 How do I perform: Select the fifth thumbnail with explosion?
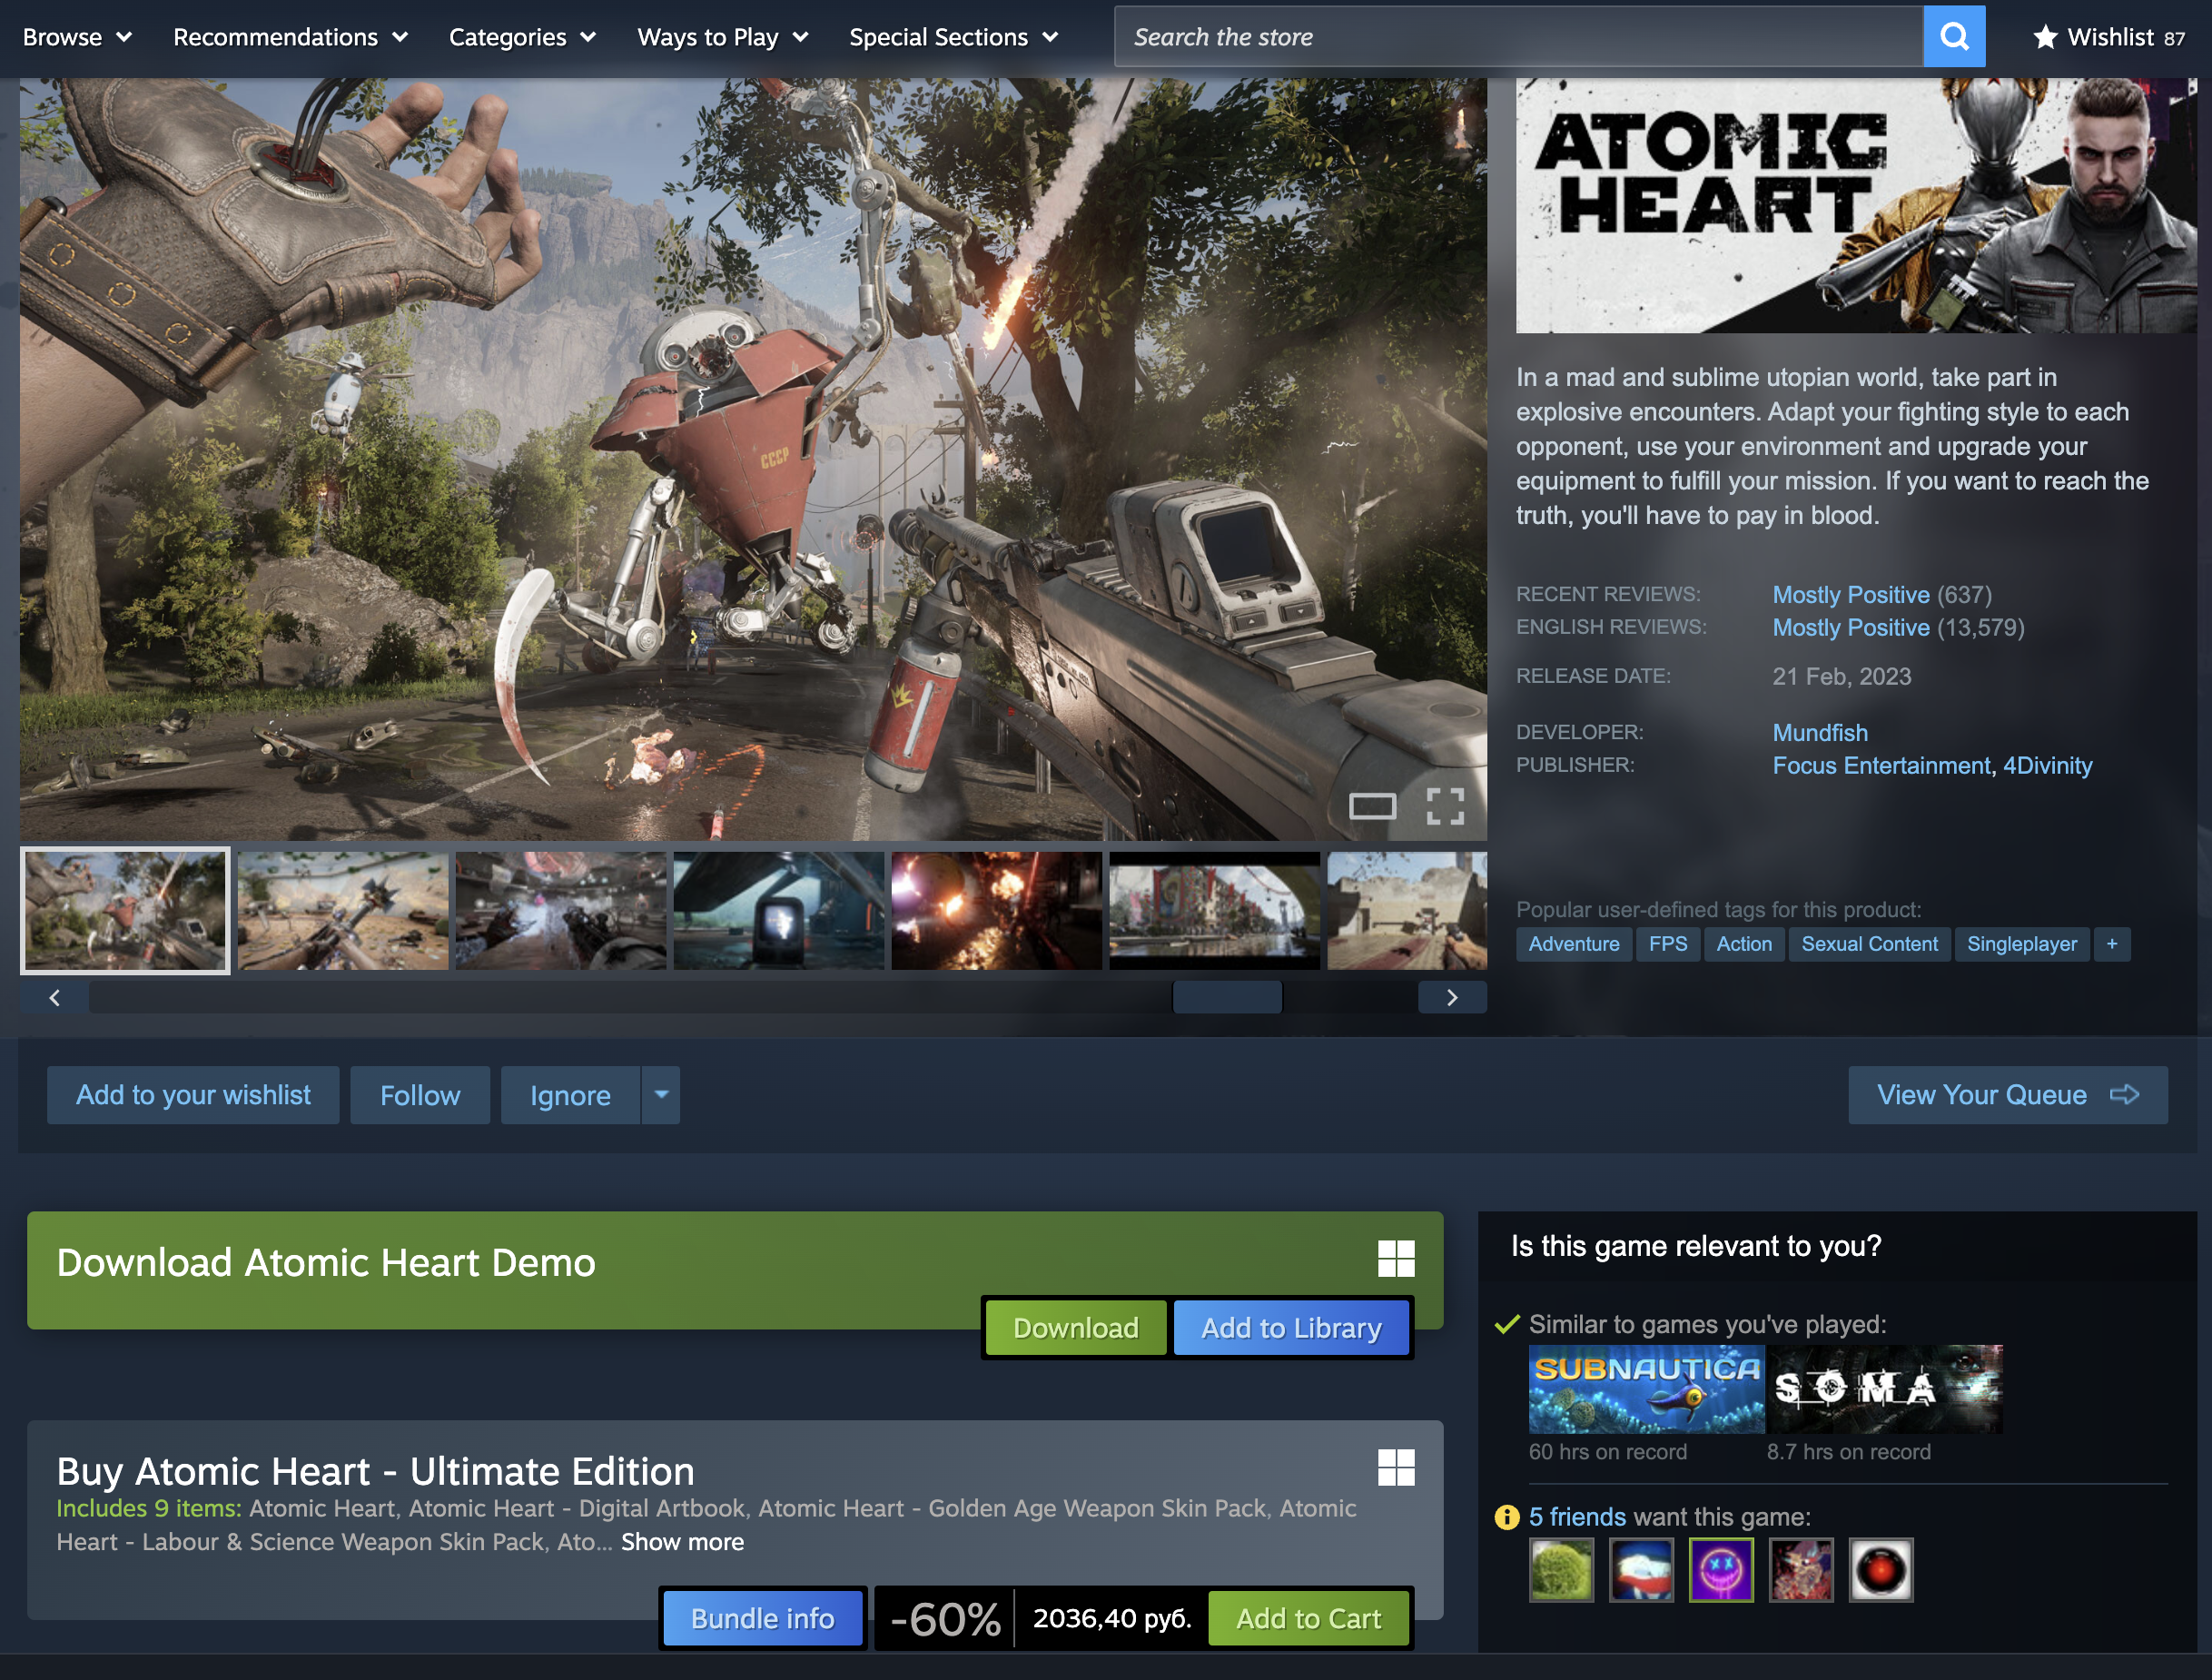[x=997, y=910]
